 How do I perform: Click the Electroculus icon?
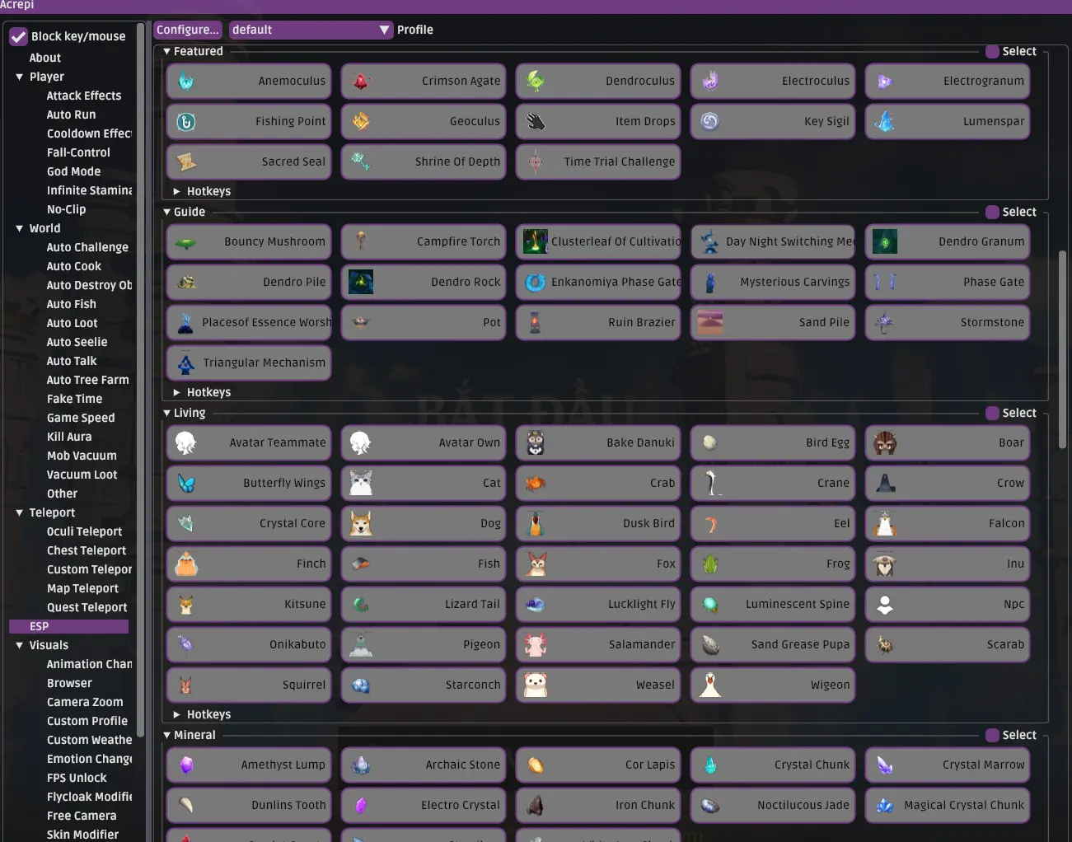[x=710, y=81]
